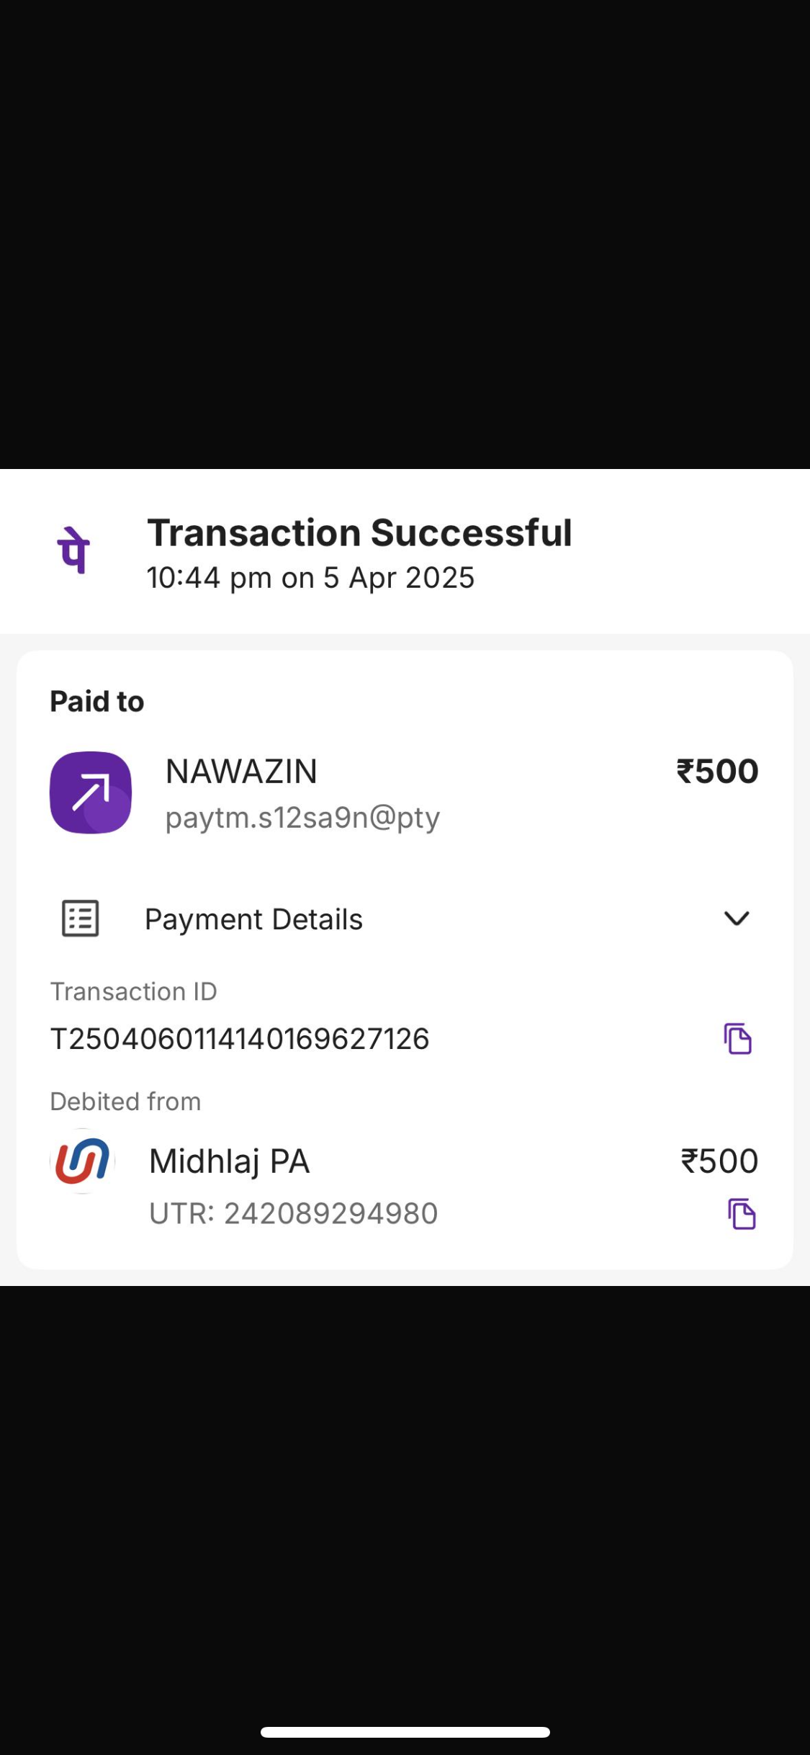The height and width of the screenshot is (1755, 810).
Task: Click the Transaction Successful heading
Action: click(359, 533)
